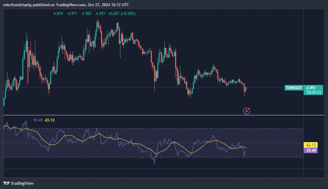Open quick trade via the lightning bolt icon
Screen dimensions: 328x189
pyautogui.click(x=246, y=111)
